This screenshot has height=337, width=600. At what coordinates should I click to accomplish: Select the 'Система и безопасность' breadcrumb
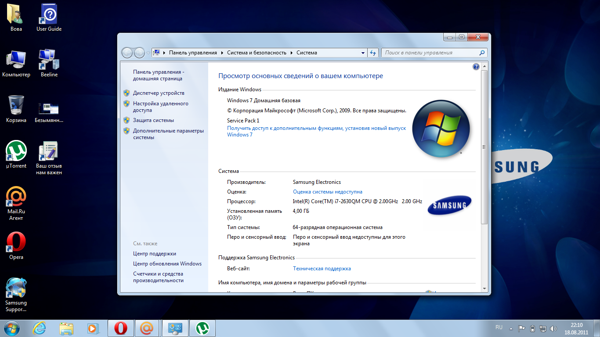pyautogui.click(x=256, y=53)
